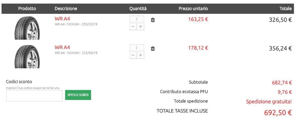Focus quantity box of the 225/40/19 tire

coord(137,48)
